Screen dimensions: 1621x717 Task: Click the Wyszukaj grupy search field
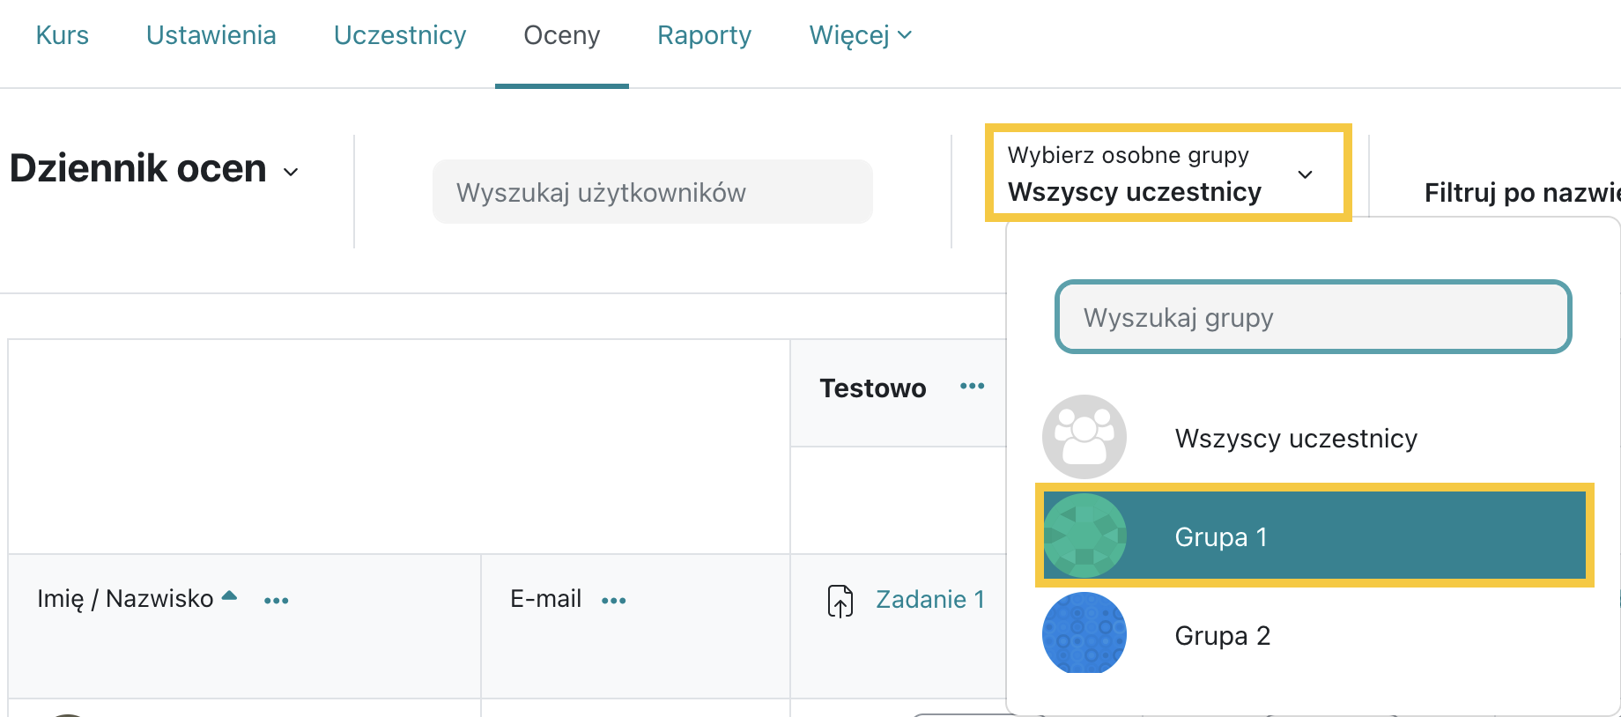(1313, 317)
